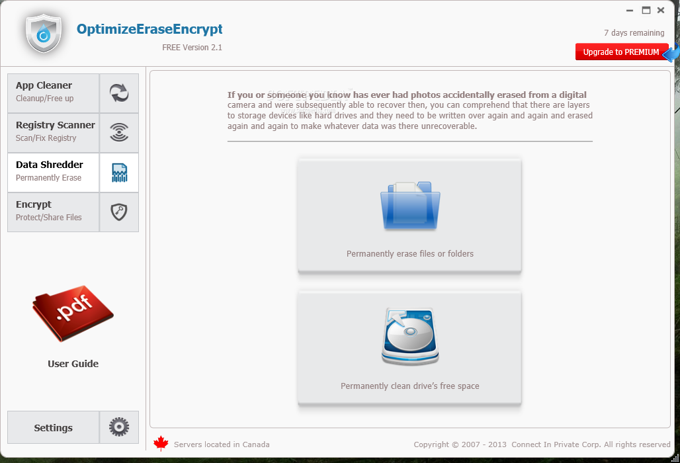
Task: Choose Permanently erase files or folders
Action: [409, 216]
